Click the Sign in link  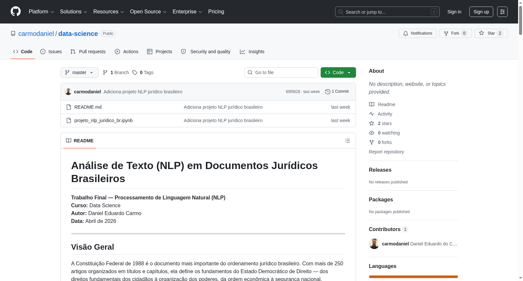(454, 12)
